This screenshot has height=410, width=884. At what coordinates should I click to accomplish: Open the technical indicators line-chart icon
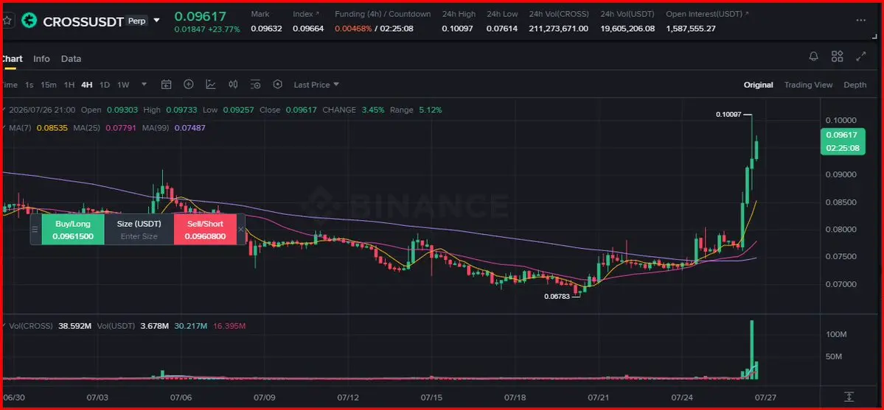pos(211,85)
